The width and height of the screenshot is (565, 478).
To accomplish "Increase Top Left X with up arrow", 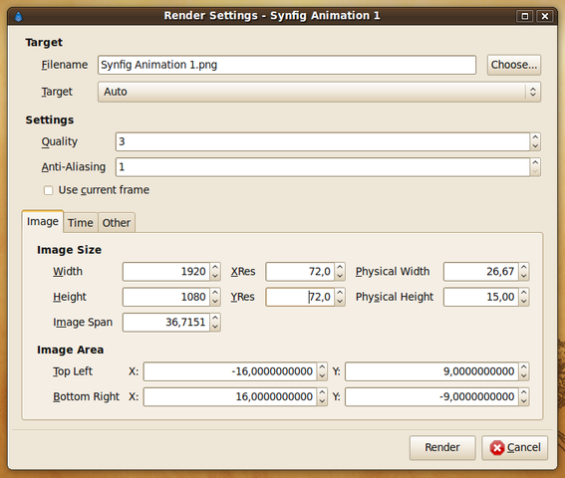I will coord(322,367).
